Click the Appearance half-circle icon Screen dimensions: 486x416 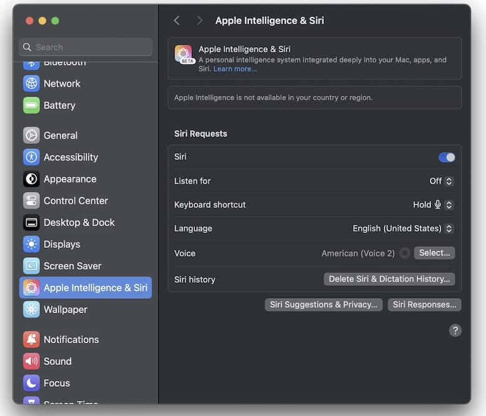point(31,179)
